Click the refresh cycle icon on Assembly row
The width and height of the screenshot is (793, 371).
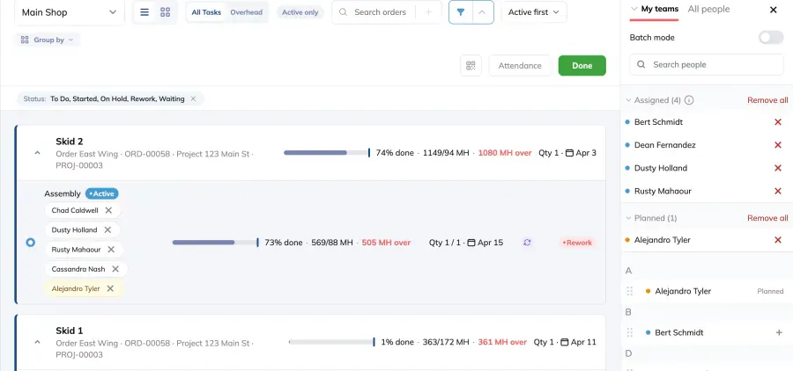pyautogui.click(x=527, y=243)
